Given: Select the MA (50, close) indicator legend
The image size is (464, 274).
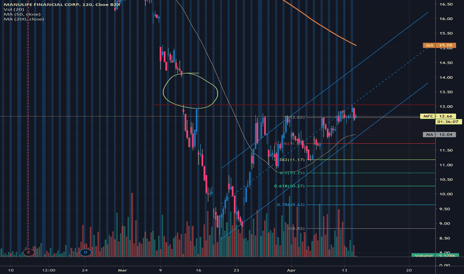Looking at the screenshot, I should (x=22, y=14).
